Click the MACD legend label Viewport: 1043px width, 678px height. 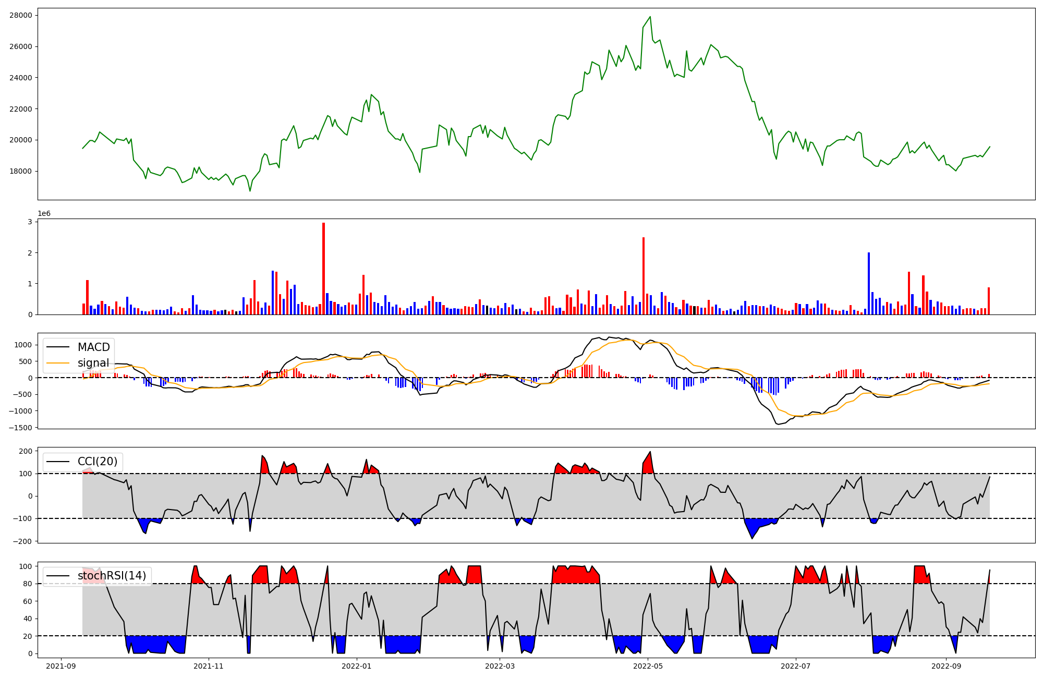click(93, 347)
